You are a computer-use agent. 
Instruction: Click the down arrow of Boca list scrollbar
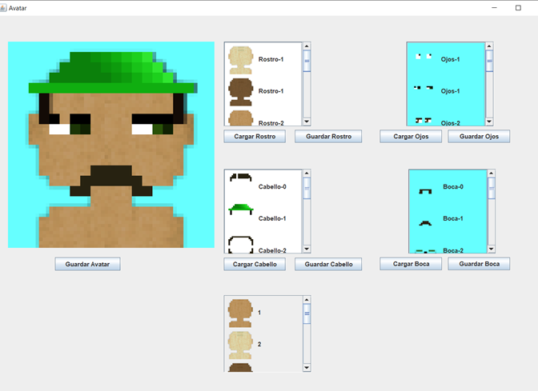(x=492, y=249)
